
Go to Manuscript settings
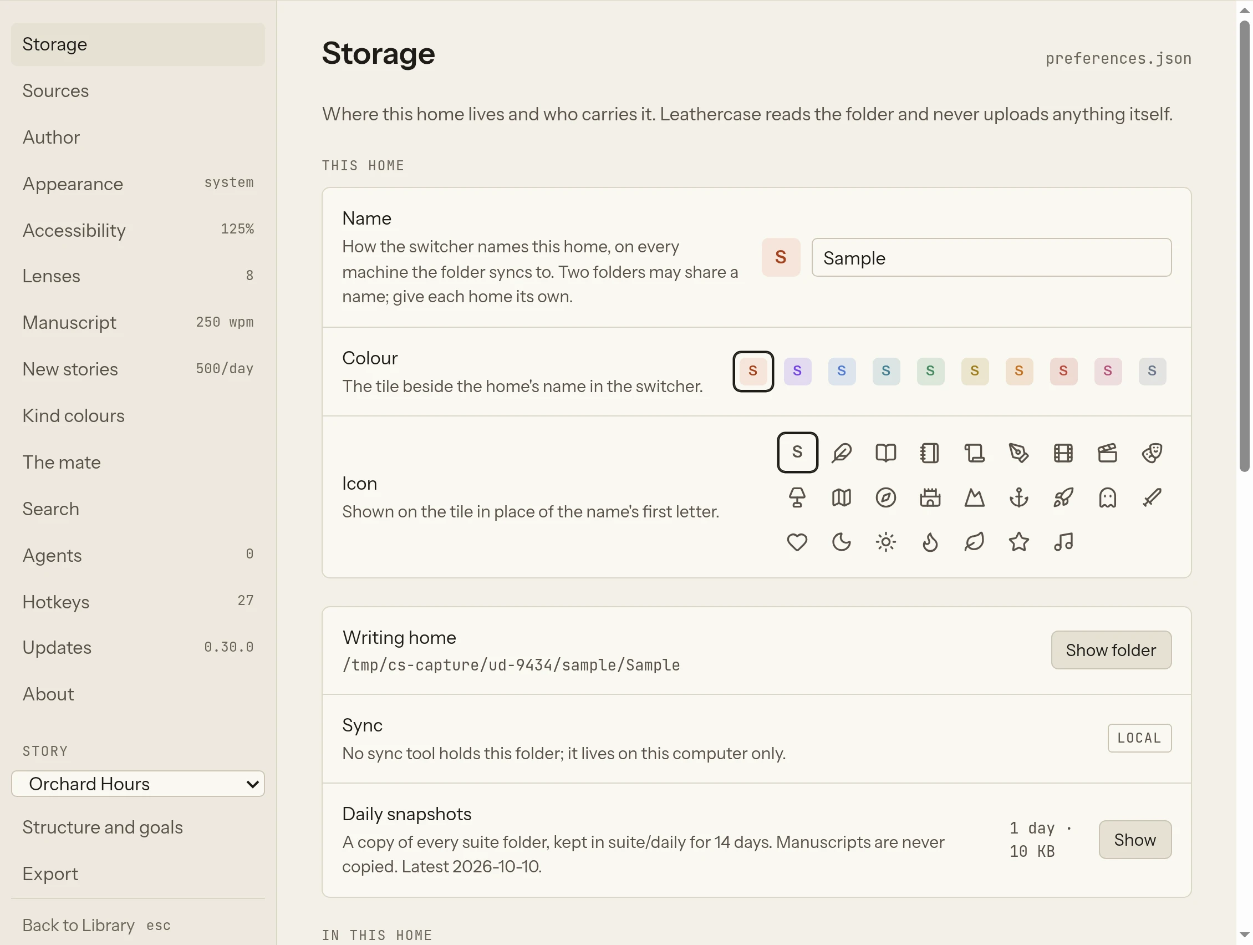137,322
